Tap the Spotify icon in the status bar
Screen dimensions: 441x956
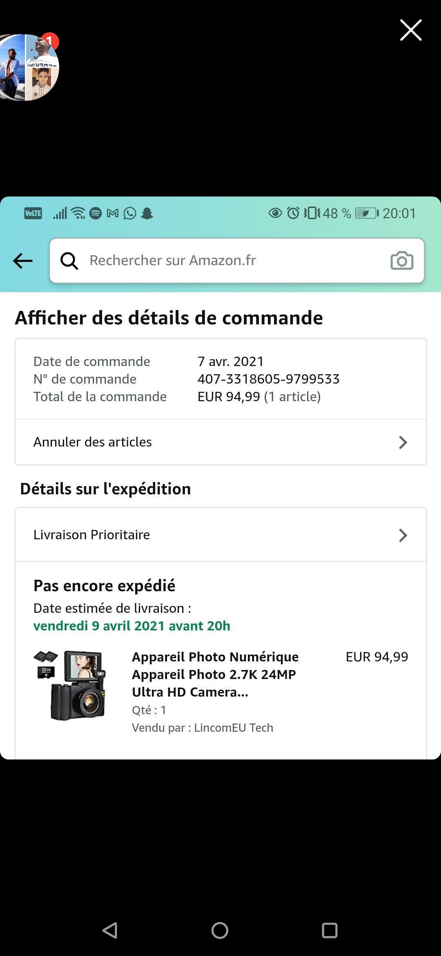pos(96,213)
